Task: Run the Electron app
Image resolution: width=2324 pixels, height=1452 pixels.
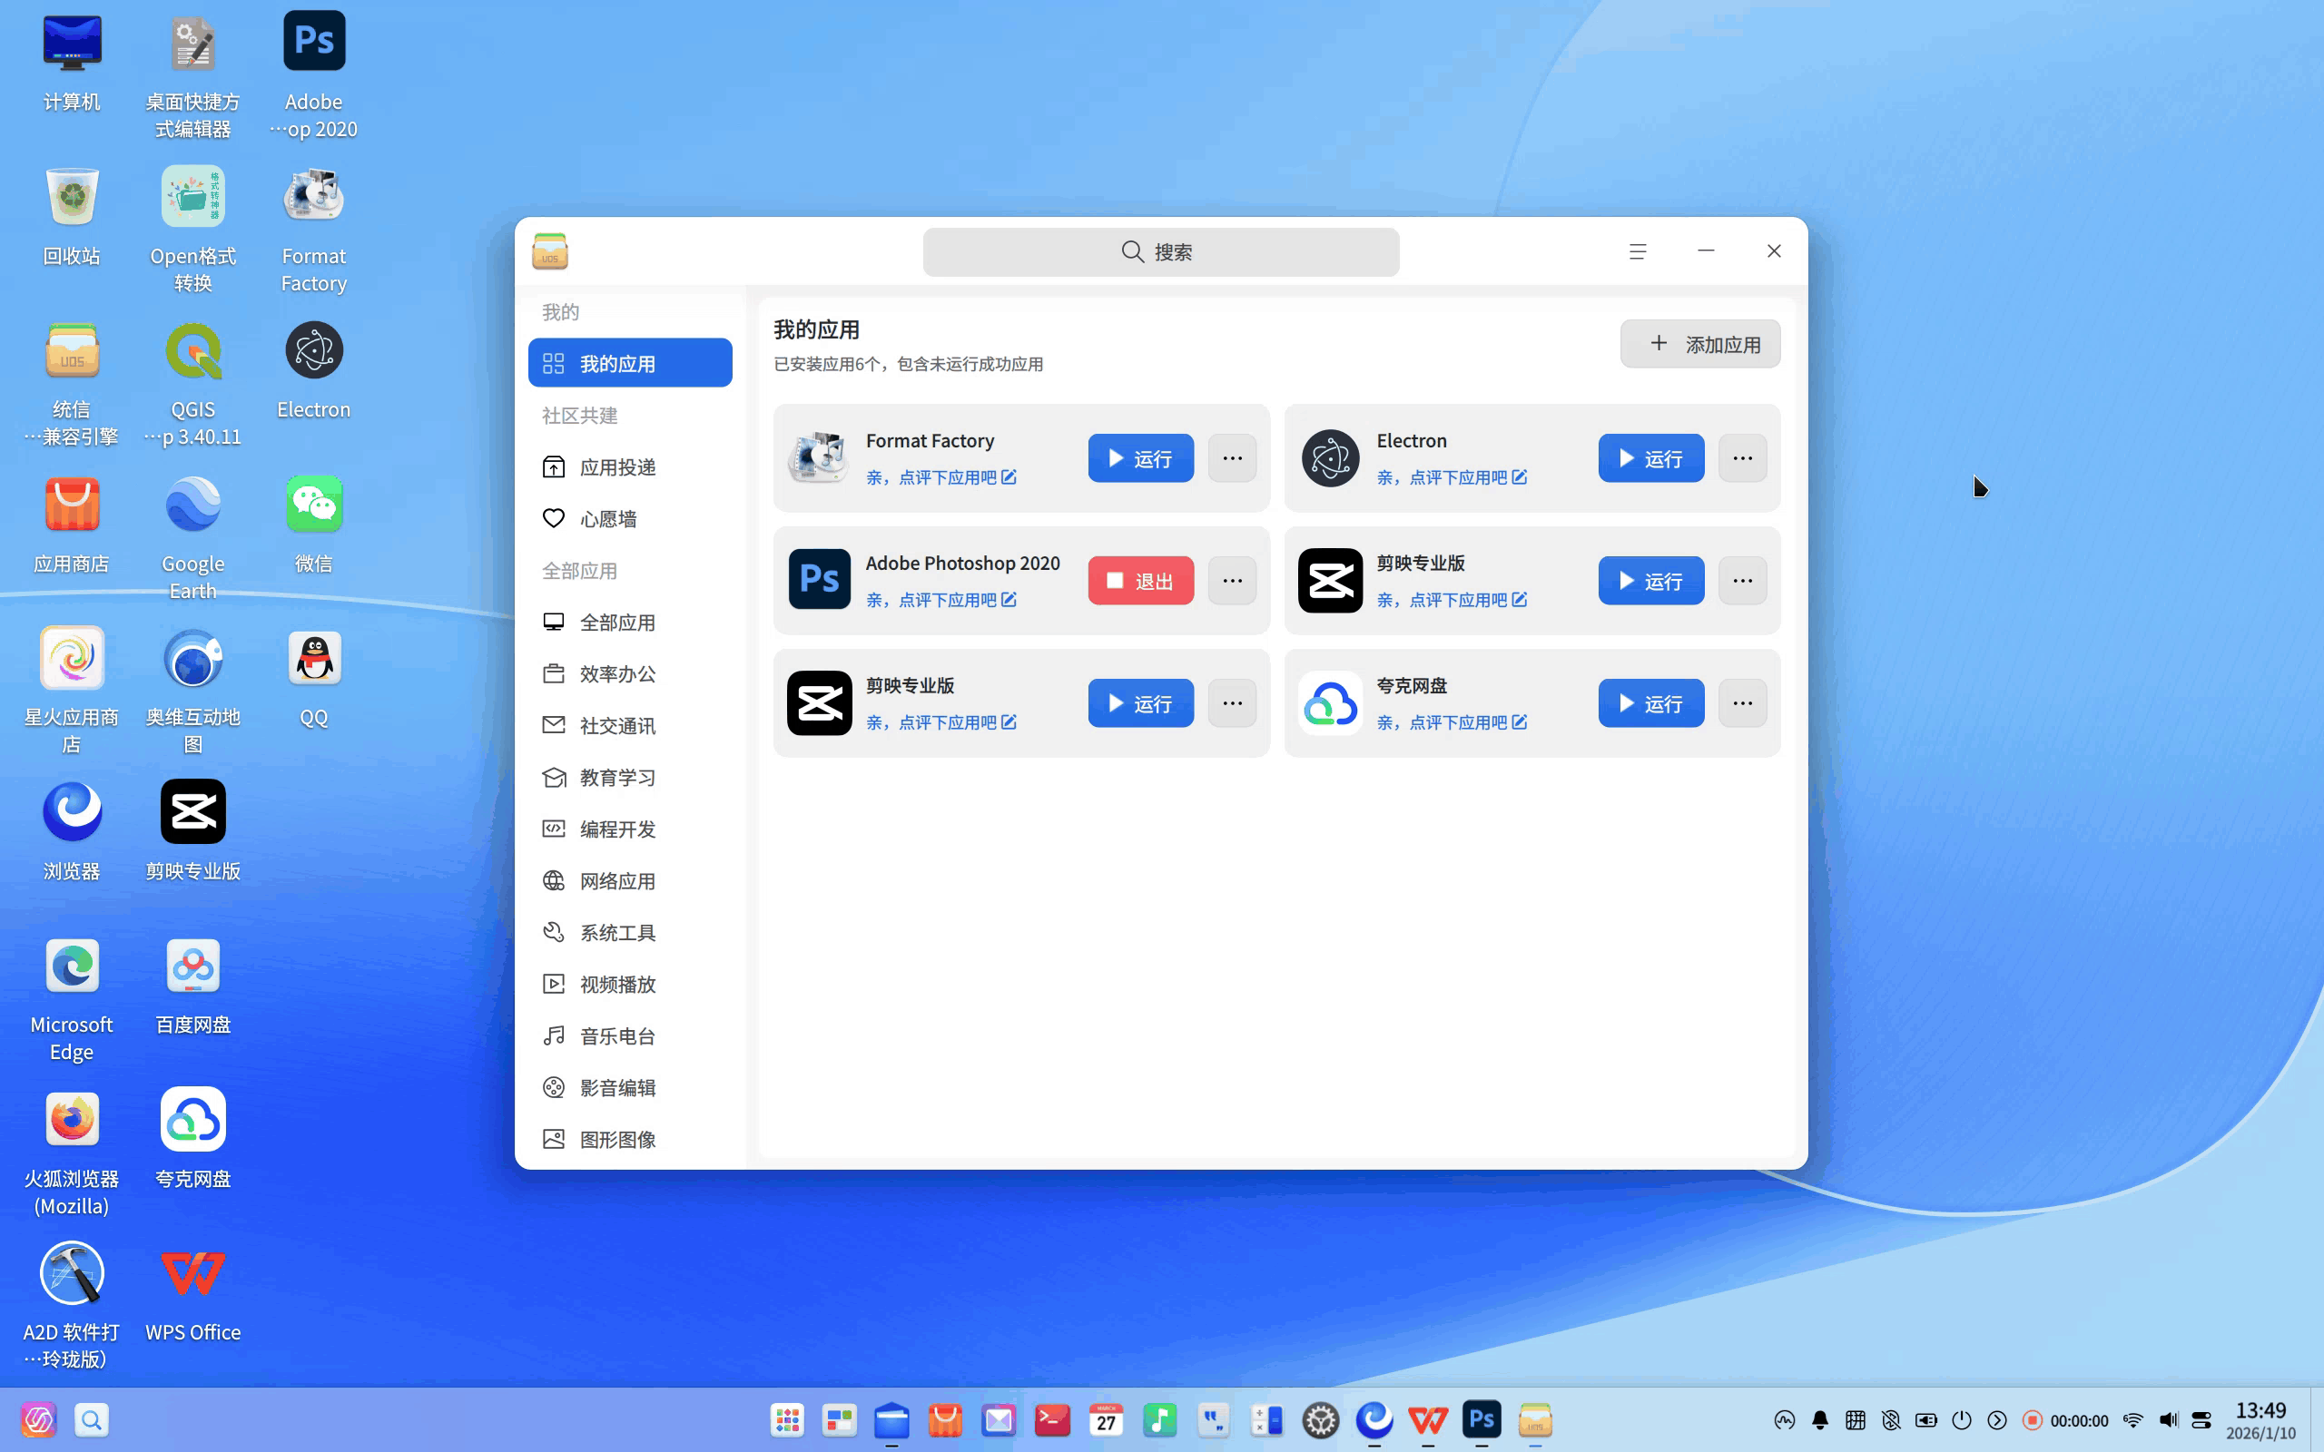Action: 1650,458
